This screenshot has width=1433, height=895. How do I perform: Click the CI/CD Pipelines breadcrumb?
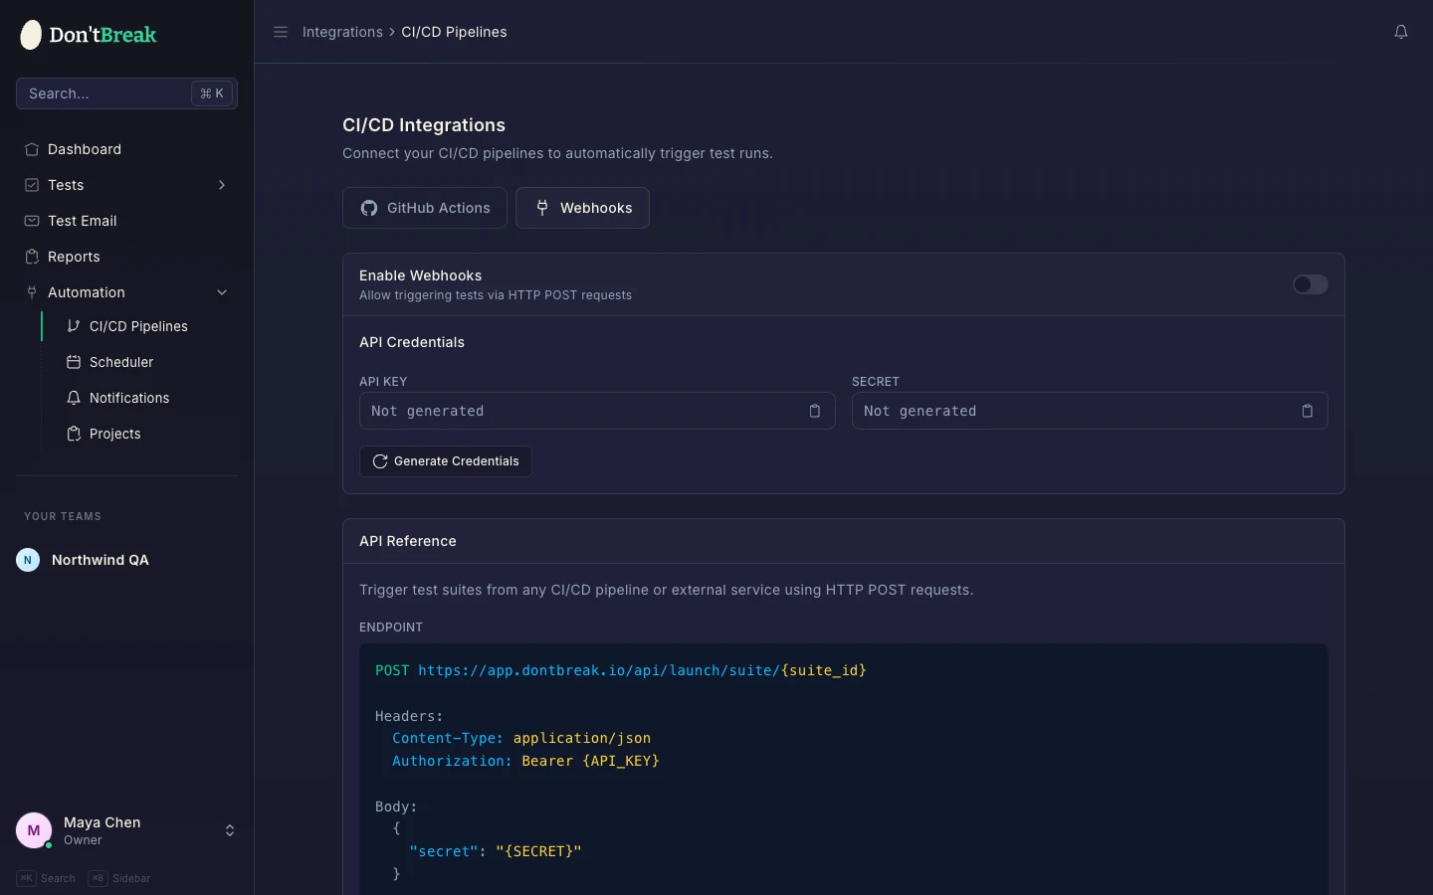[x=454, y=32]
